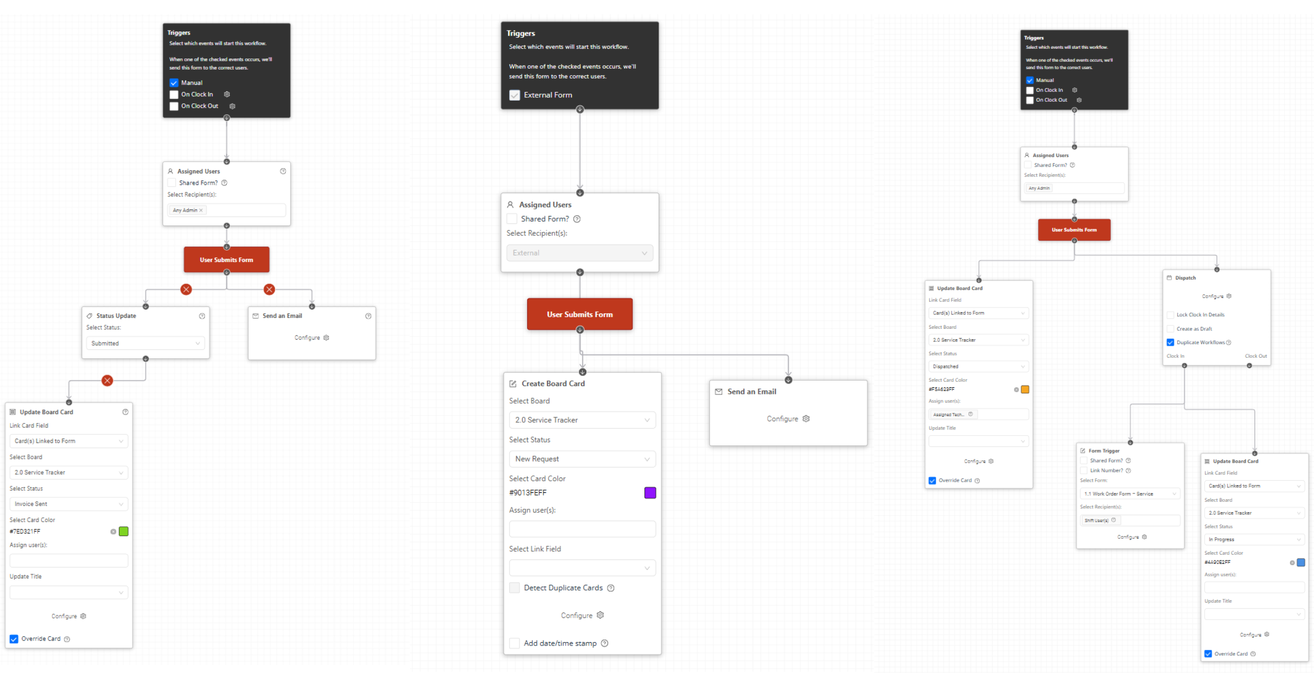
Task: Click the gear icon next to On Clock In in left Triggers
Action: click(227, 94)
